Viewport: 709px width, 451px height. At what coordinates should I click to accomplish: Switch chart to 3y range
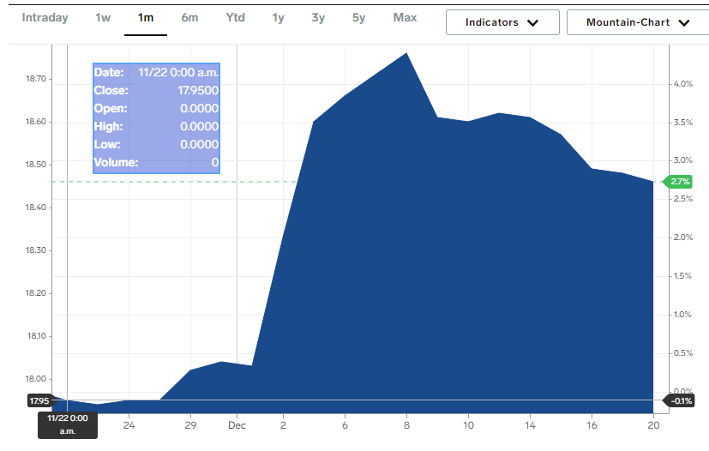coord(318,18)
